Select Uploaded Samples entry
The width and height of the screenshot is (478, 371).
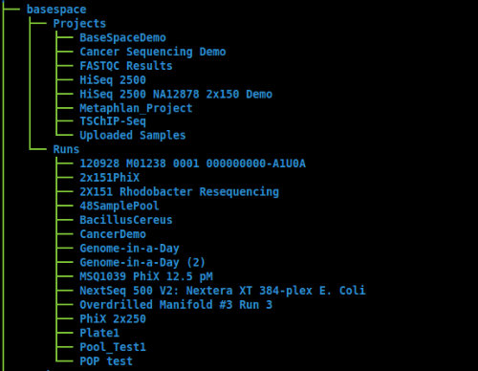[133, 136]
